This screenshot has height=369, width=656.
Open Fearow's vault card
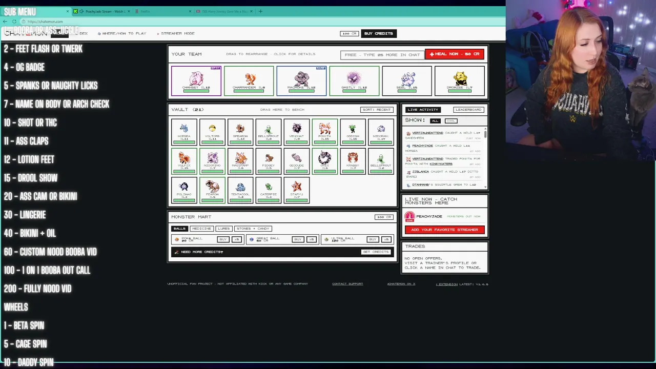[212, 190]
